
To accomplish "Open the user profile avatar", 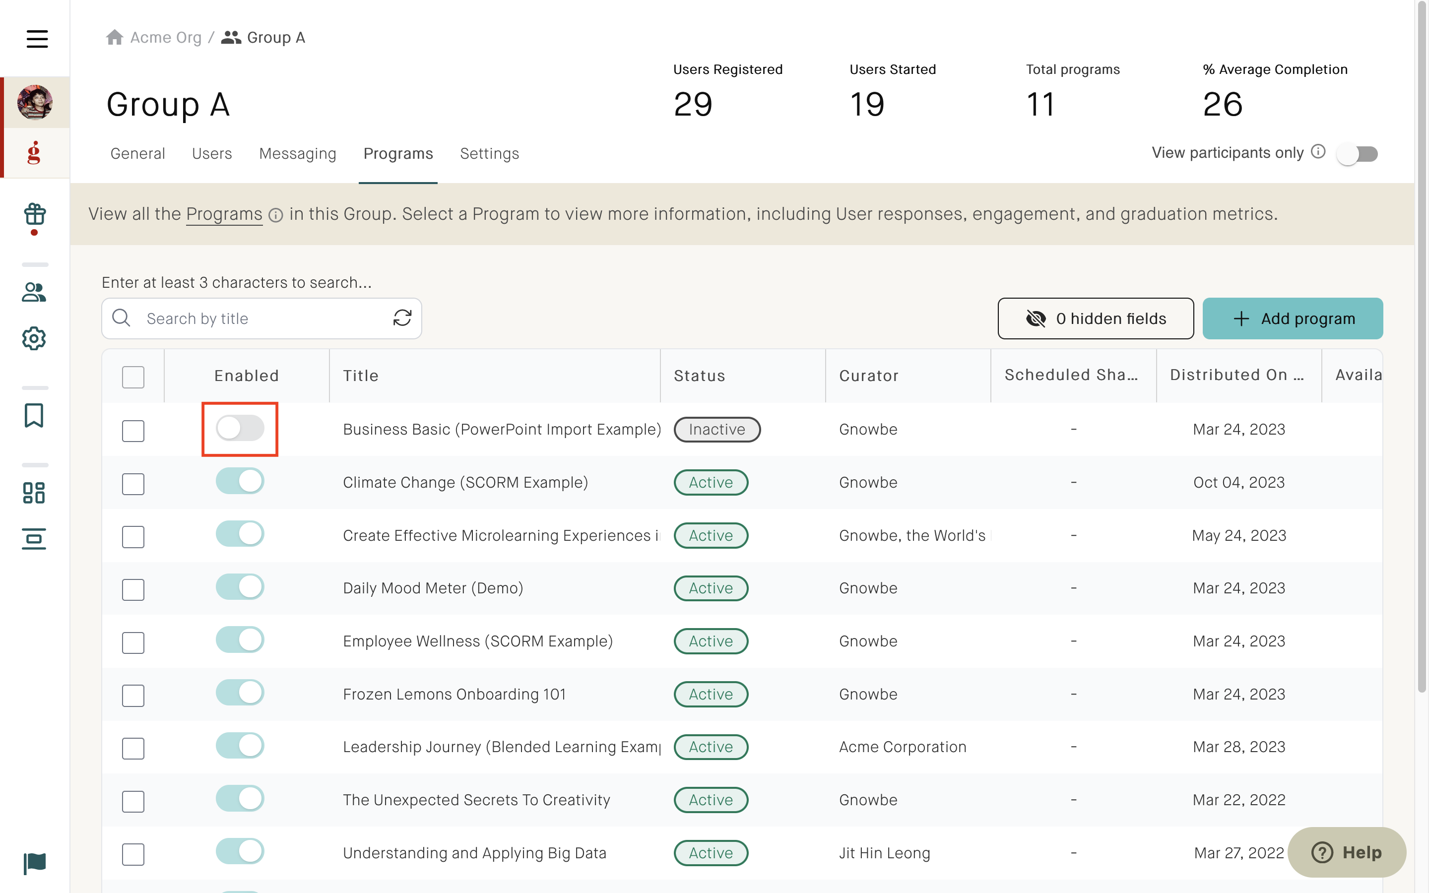I will click(x=35, y=102).
